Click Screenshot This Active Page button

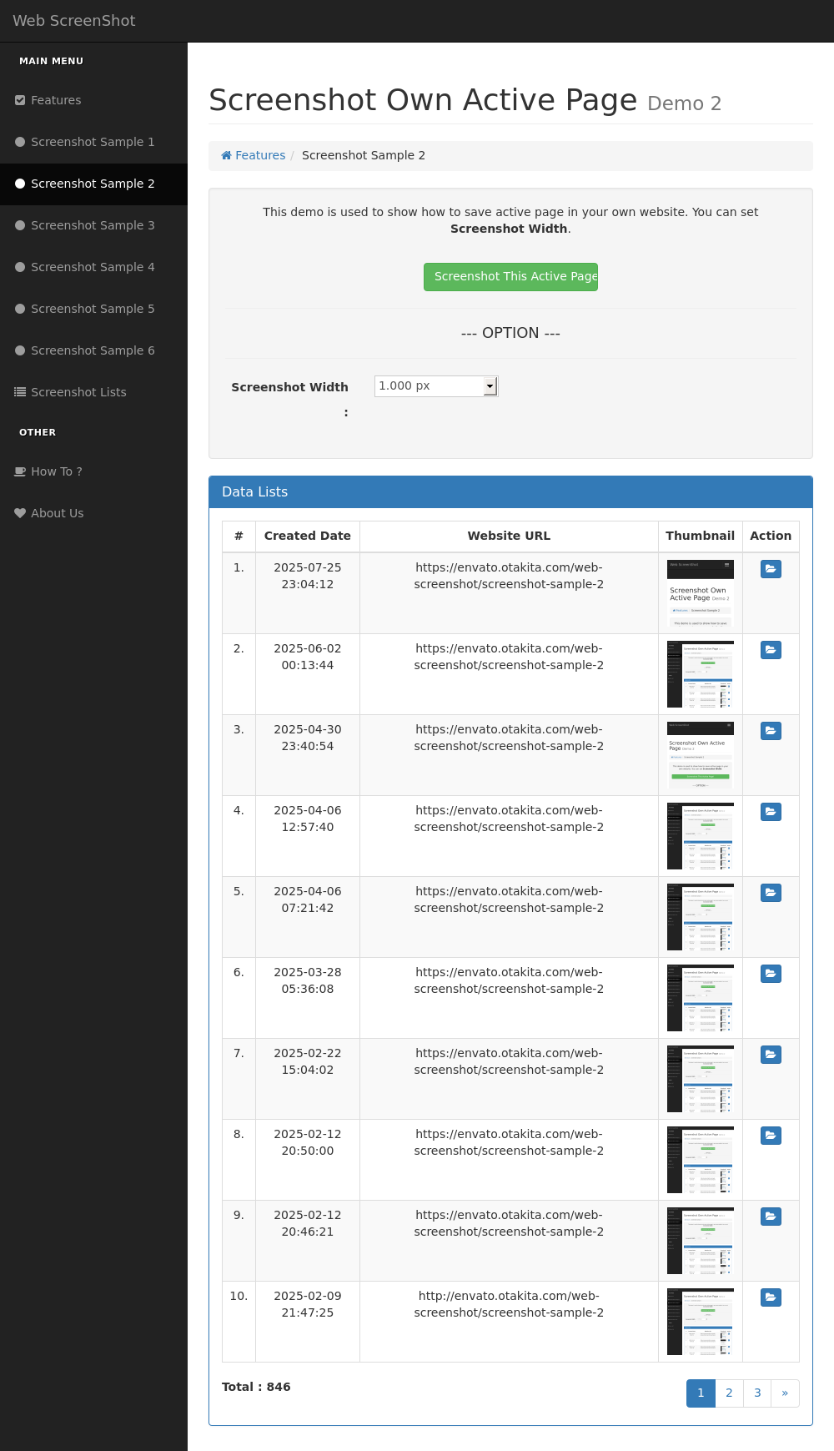[510, 277]
